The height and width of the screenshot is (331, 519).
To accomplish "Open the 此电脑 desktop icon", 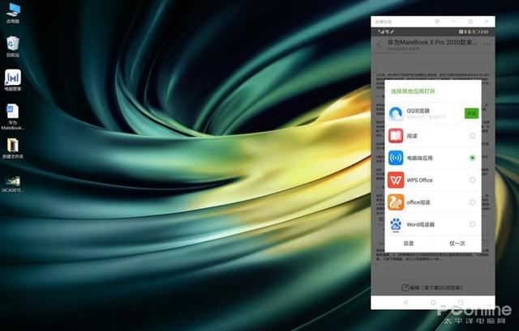I will click(13, 13).
